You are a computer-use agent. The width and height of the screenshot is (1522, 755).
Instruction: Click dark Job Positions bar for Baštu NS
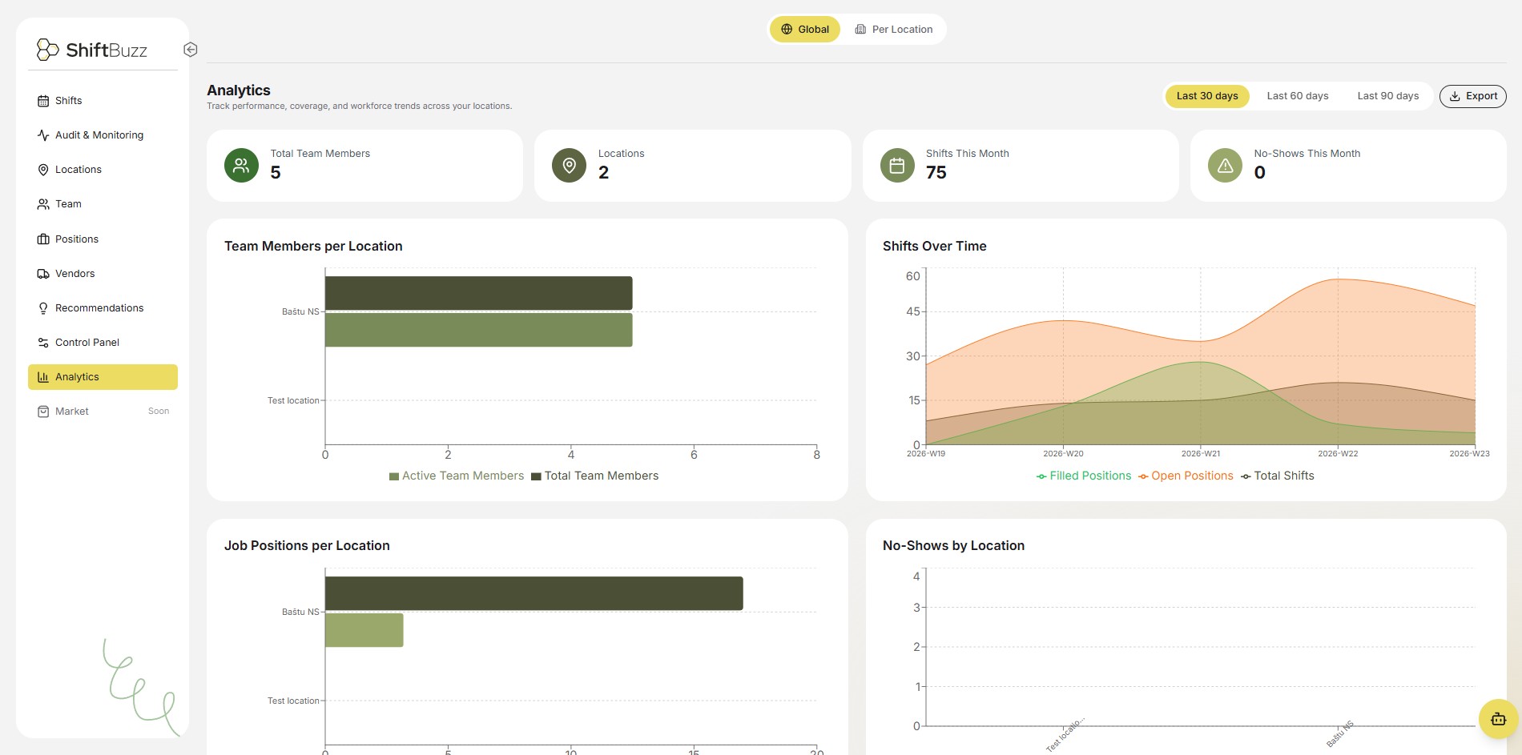click(534, 593)
